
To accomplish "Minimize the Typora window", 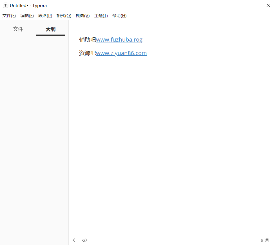I will (235, 5).
